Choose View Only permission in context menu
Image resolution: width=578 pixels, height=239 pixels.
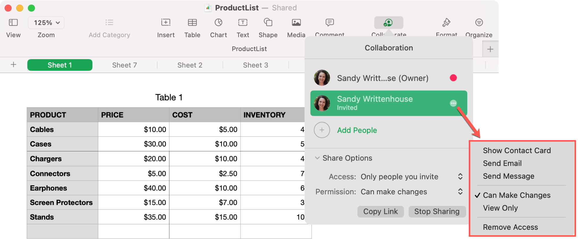point(500,208)
